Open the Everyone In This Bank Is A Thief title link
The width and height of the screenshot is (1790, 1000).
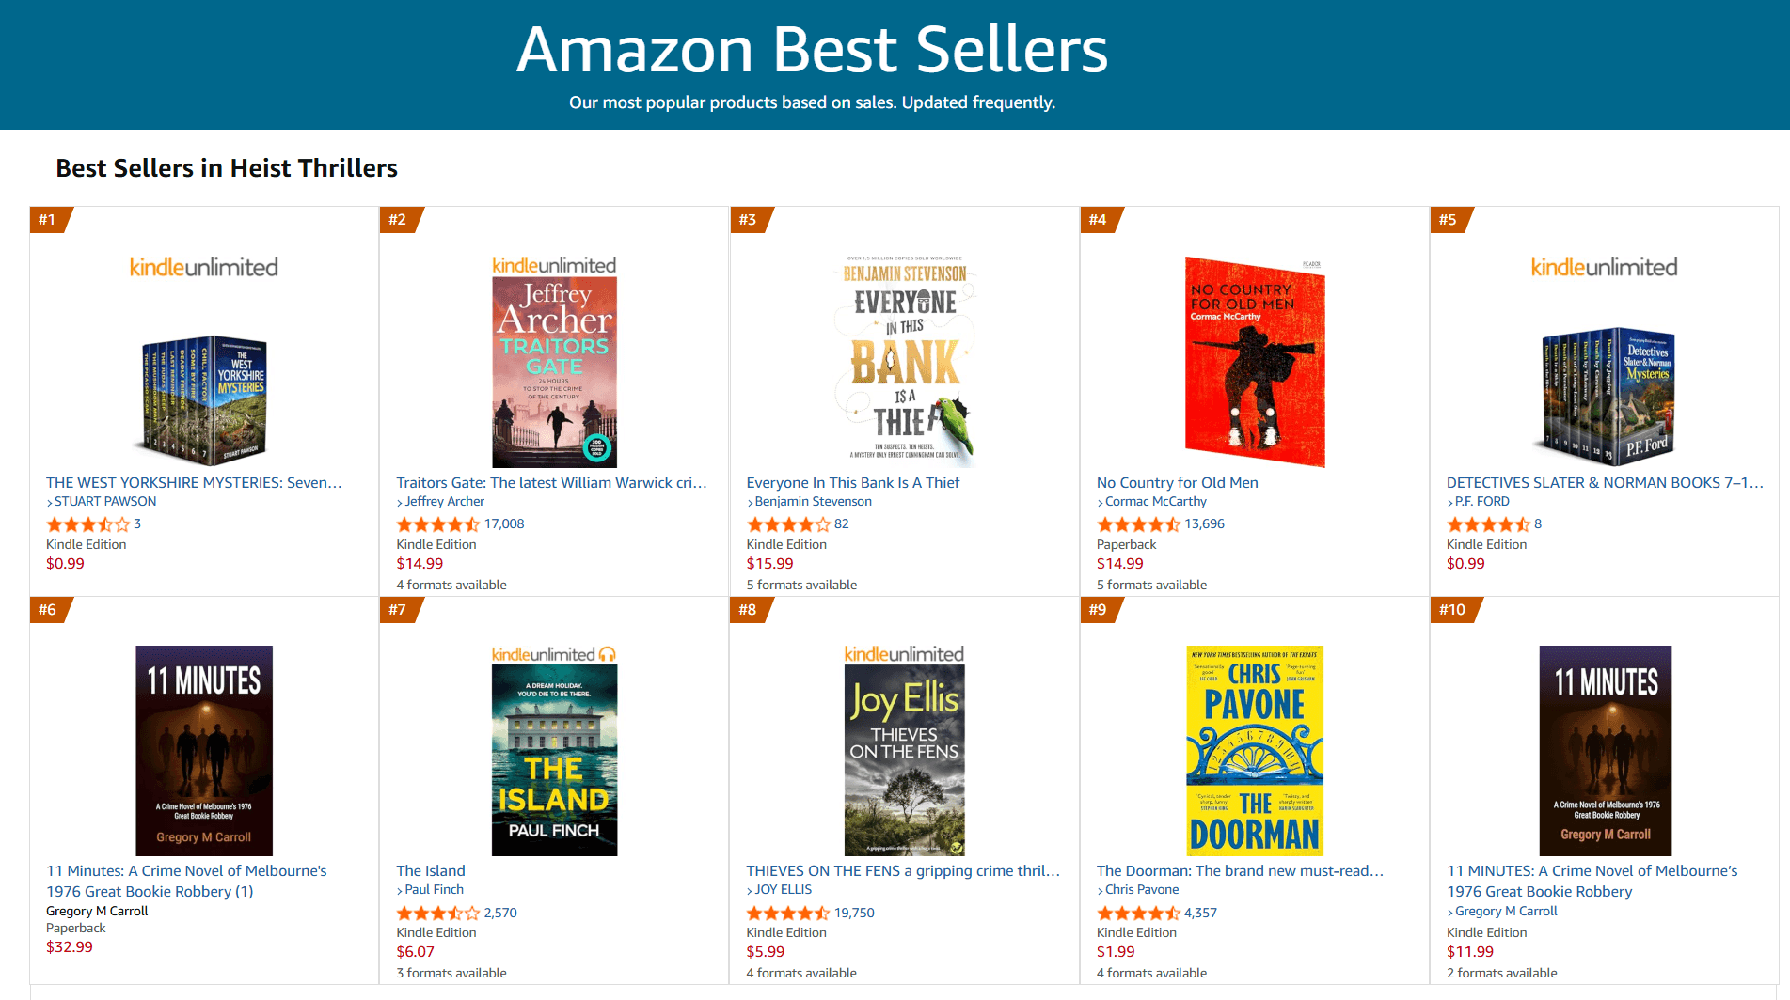pos(852,482)
